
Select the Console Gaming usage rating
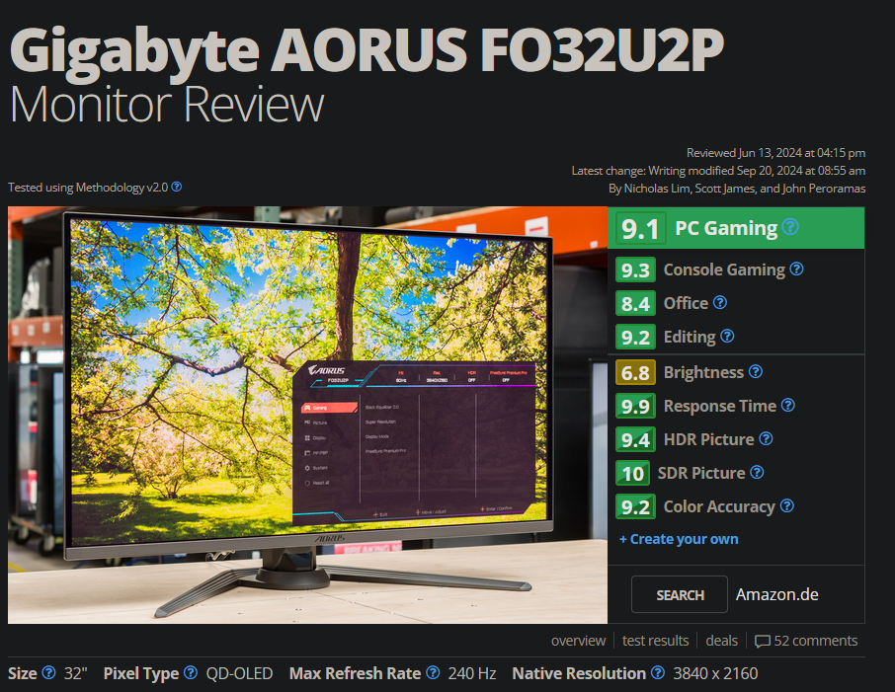point(709,269)
